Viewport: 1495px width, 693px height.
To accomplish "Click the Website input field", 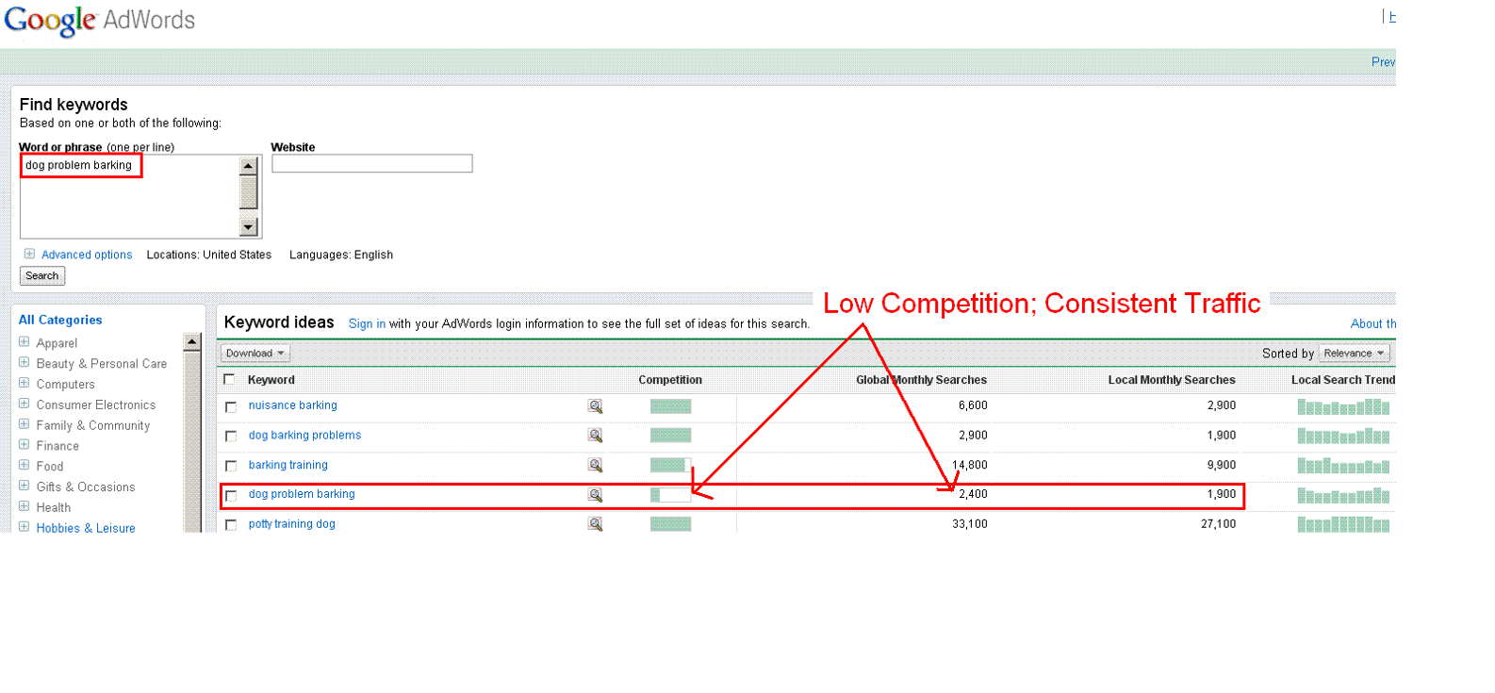I will [x=371, y=164].
